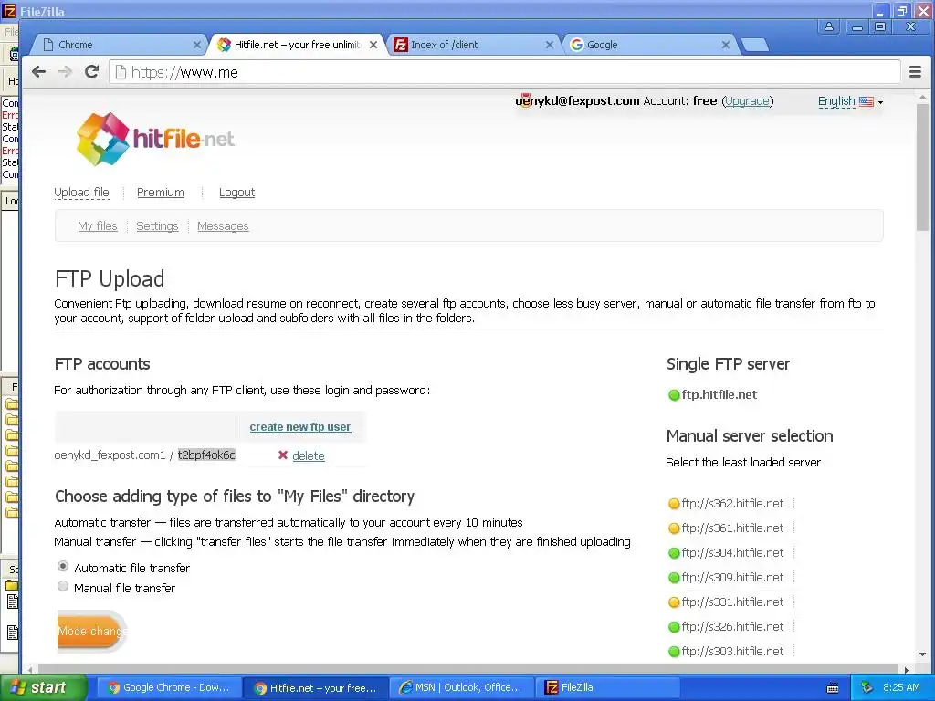Click the account email oenykd@fexpost.com
935x701 pixels.
point(577,100)
